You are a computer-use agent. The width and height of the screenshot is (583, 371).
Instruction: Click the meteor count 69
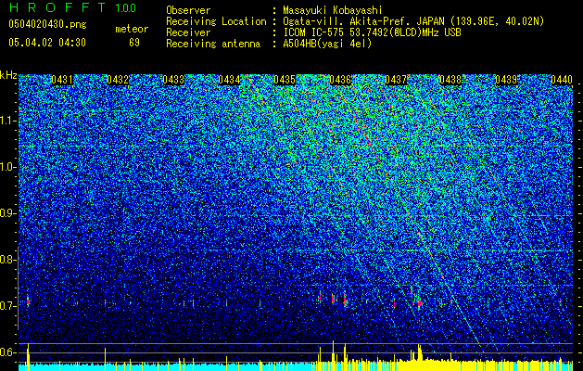(x=134, y=43)
